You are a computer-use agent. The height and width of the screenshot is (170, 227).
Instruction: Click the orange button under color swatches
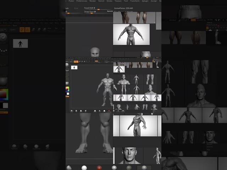coord(67,96)
